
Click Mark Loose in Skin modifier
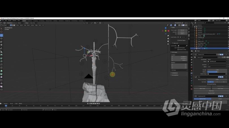point(202,89)
